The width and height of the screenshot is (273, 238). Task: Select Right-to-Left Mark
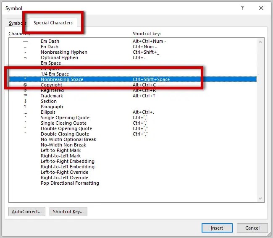133,156
